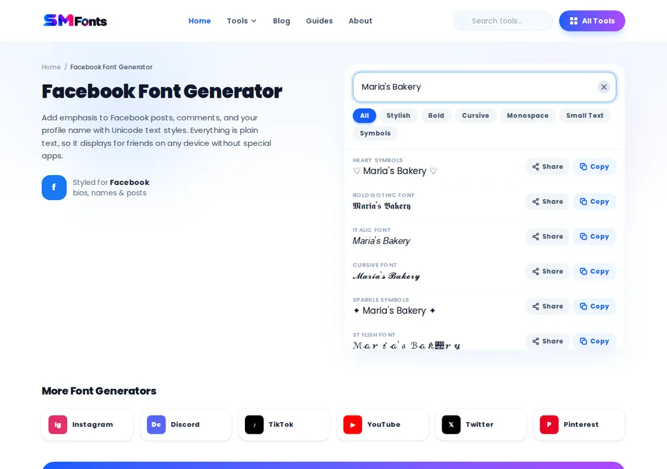This screenshot has height=469, width=667.
Task: Open the Instagram font generator card
Action: pyautogui.click(x=88, y=425)
